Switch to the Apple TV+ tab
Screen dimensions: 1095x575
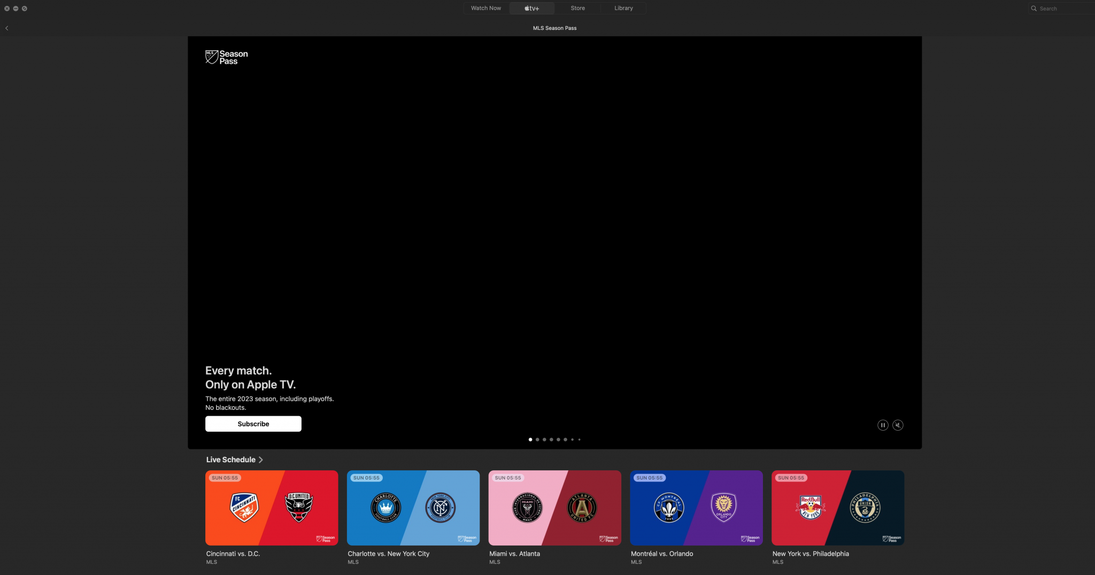tap(531, 8)
